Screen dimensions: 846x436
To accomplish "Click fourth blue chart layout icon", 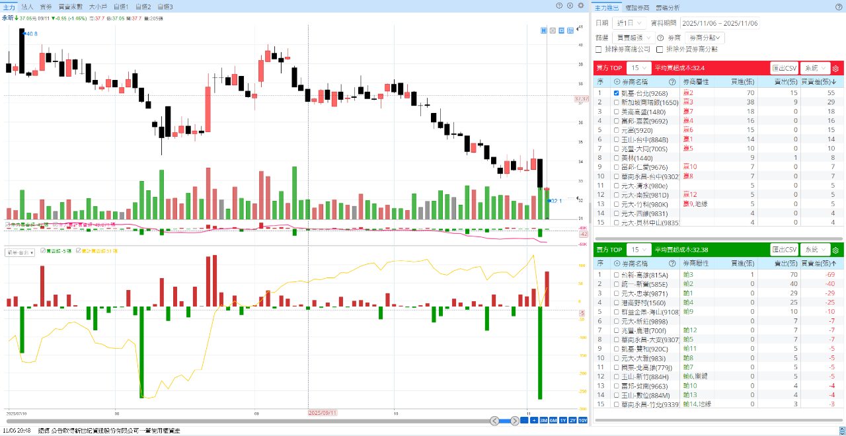I will [570, 30].
